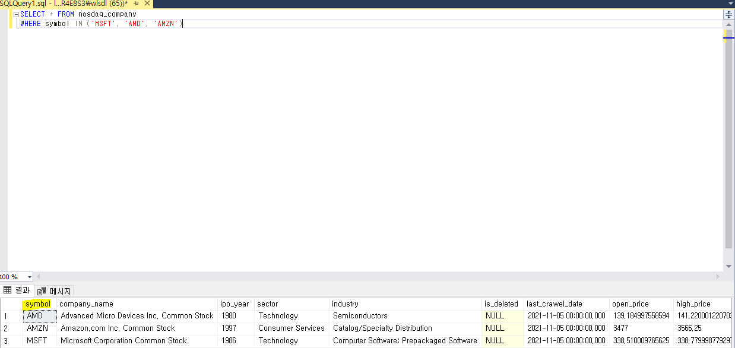Select the last_crawel_date column header

point(566,304)
